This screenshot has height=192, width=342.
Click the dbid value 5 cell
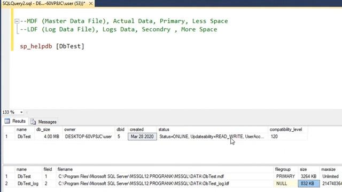(x=121, y=137)
